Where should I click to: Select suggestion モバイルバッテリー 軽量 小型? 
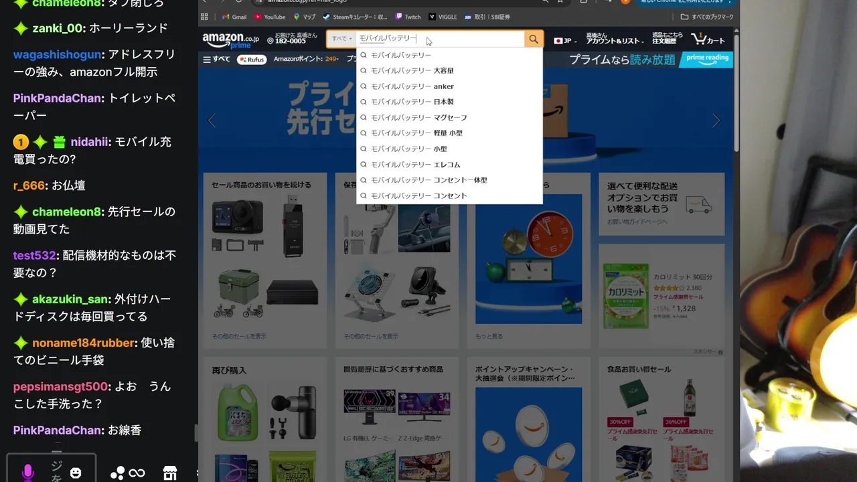pos(449,133)
